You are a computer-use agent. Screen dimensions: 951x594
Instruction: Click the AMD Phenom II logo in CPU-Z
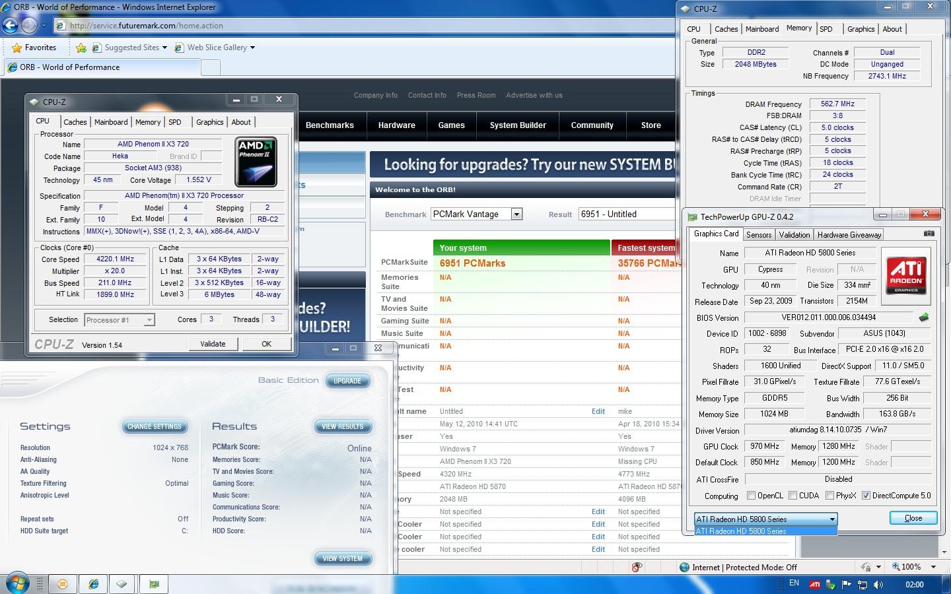pyautogui.click(x=256, y=162)
